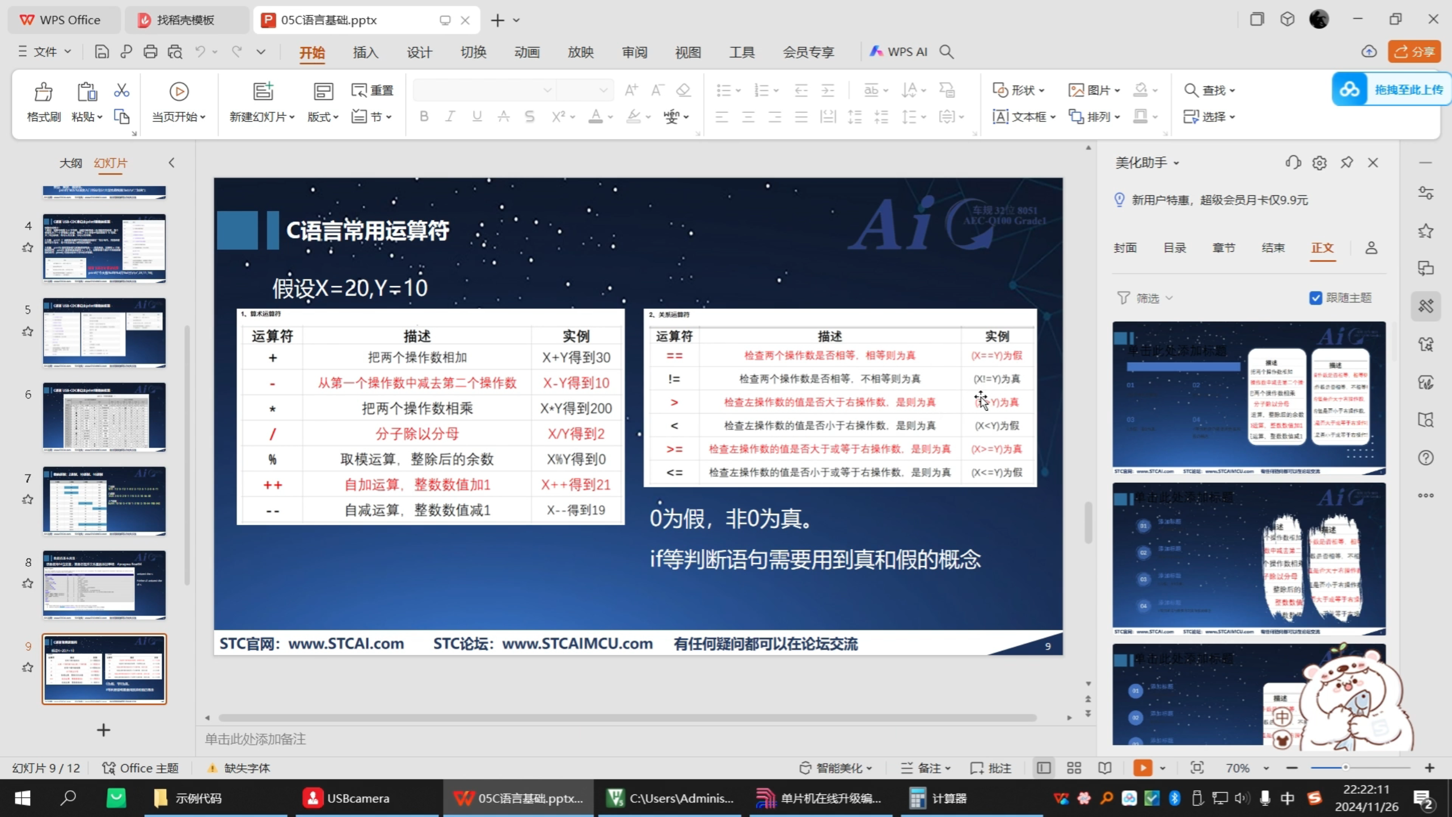Click the Format Painter (格式刷) icon

pyautogui.click(x=43, y=92)
